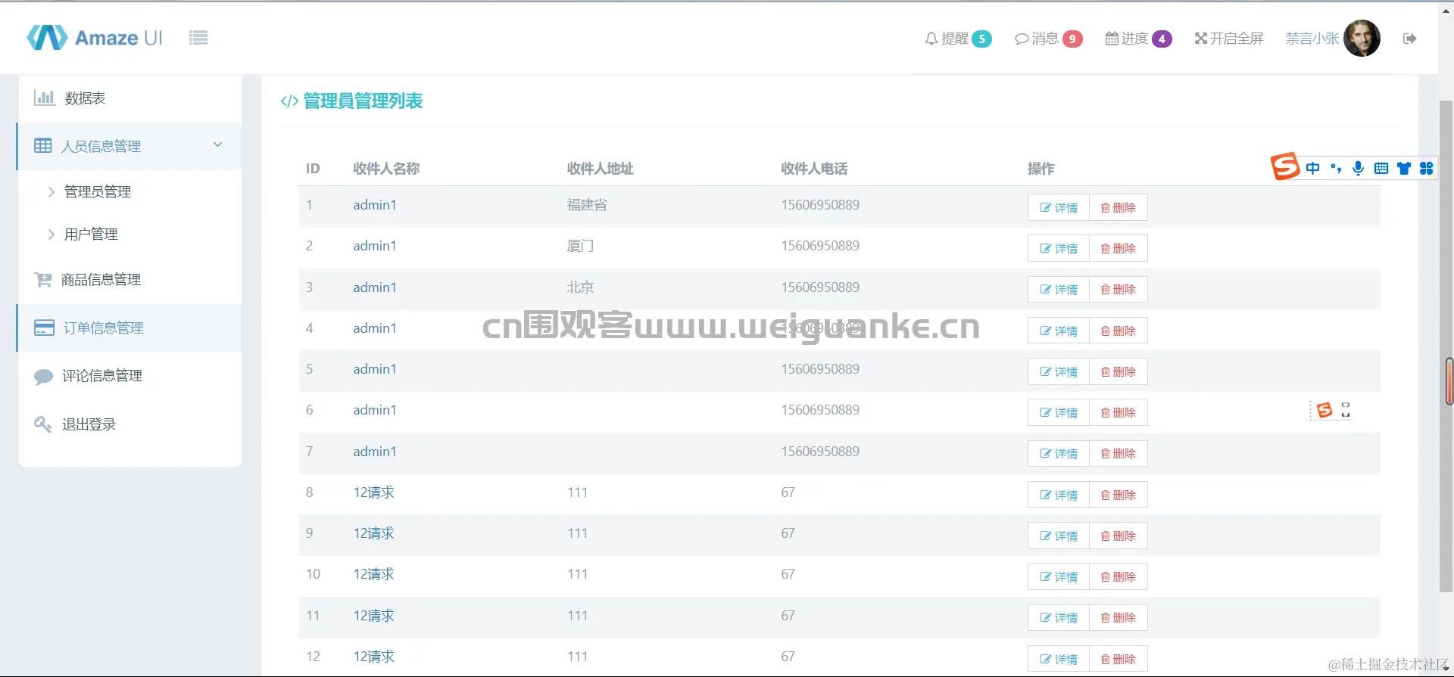Screen dimensions: 1454x677
Task: Toggle Sogou 中 Chinese language mode
Action: pos(1312,168)
